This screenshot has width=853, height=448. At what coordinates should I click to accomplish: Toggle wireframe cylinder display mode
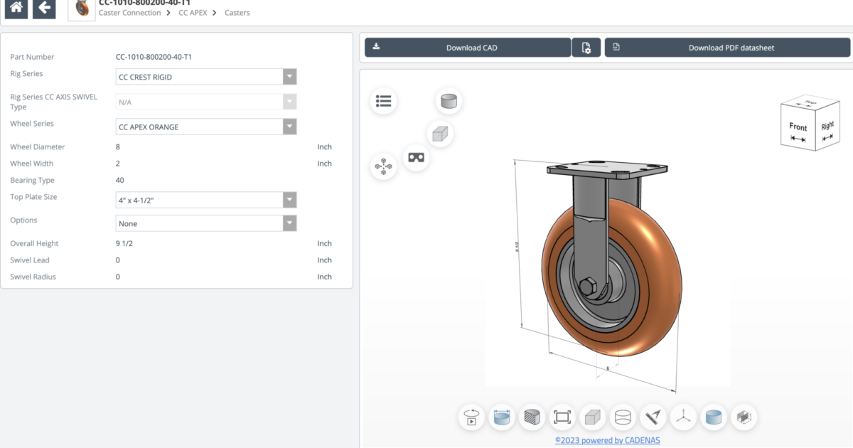623,417
